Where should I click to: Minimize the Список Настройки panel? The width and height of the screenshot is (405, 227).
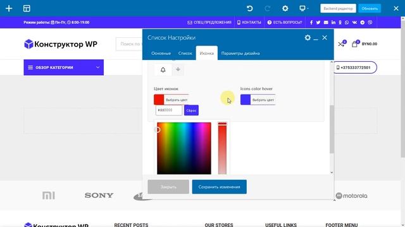pos(316,38)
